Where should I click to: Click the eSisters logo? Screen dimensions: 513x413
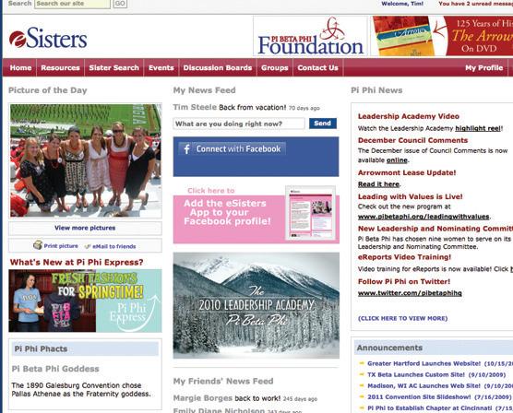[48, 39]
